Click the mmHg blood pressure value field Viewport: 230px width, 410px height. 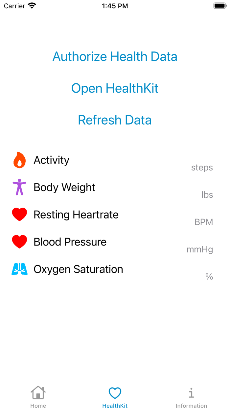200,249
